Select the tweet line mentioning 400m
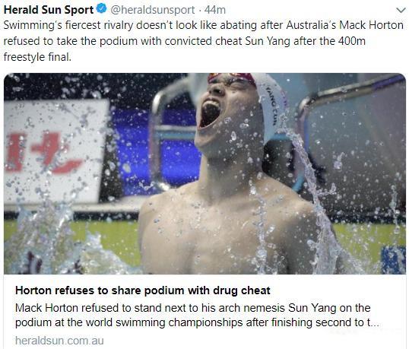Screen dimensions: 409x349 tap(184, 41)
